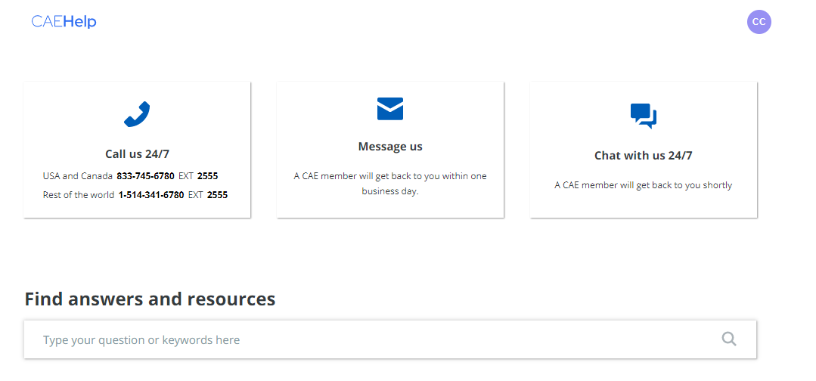Click the blue phone handset icon
The height and width of the screenshot is (381, 816).
[137, 114]
